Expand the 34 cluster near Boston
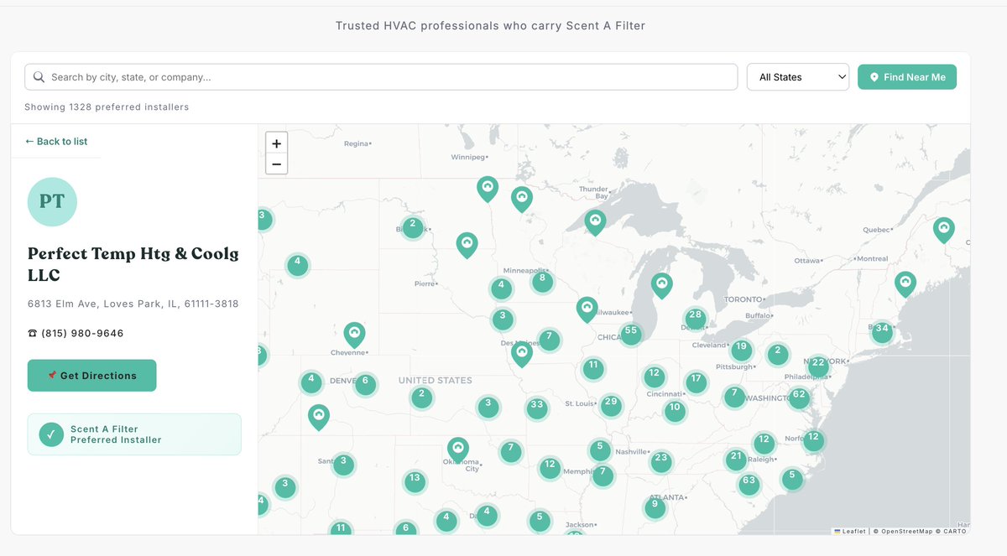Viewport: 1007px width, 556px height. coord(881,332)
